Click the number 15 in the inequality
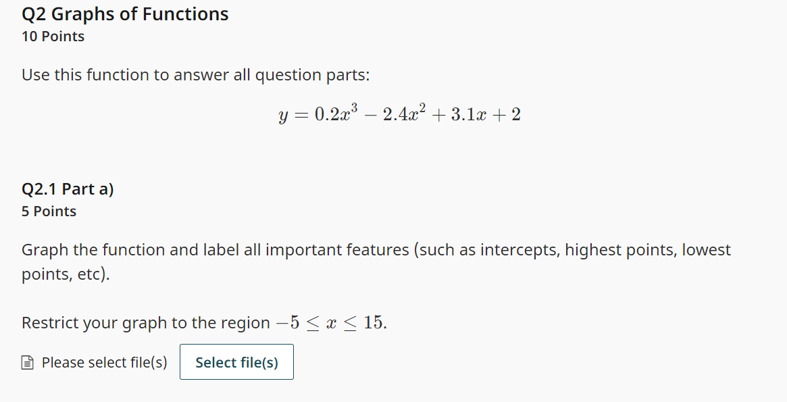Screen dimensions: 787x402 pos(373,322)
